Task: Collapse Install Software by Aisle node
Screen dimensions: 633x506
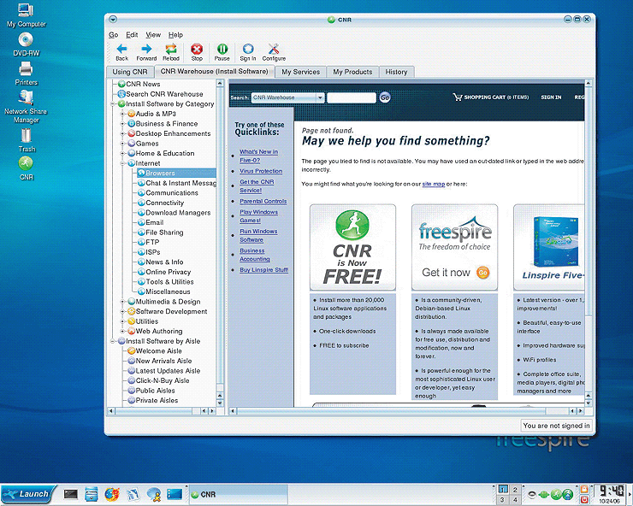Action: pyautogui.click(x=113, y=341)
